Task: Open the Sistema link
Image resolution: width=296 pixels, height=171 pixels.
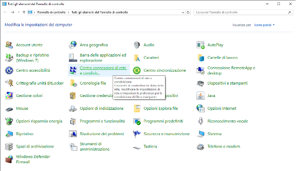Action: coord(215,134)
